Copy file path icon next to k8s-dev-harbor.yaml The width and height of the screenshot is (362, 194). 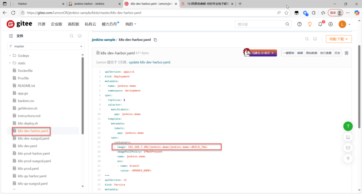(x=155, y=40)
